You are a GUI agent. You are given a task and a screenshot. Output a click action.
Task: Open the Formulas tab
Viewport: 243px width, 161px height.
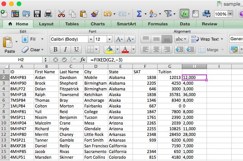point(158,24)
